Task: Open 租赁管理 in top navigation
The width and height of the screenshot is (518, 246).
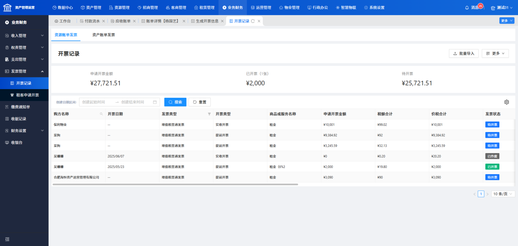Action: [204, 8]
